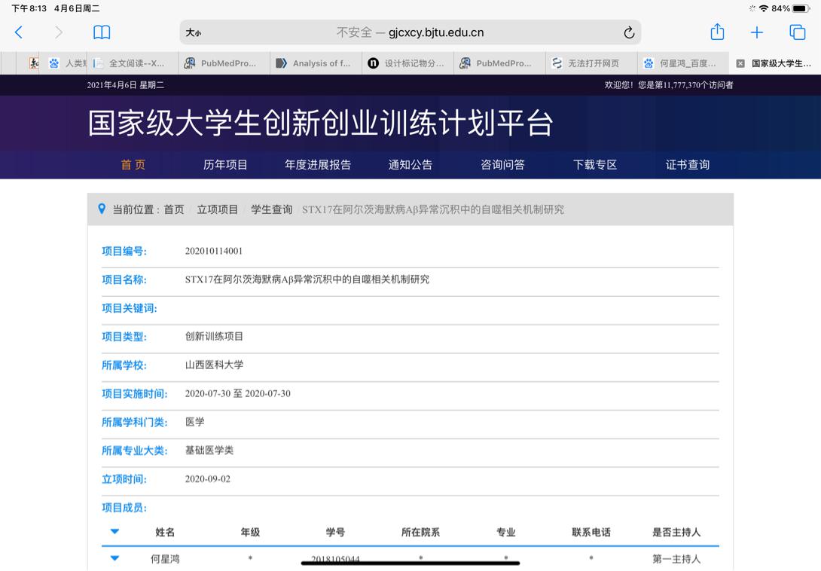This screenshot has width=821, height=571.
Task: Open the tab overview icon
Action: [798, 32]
